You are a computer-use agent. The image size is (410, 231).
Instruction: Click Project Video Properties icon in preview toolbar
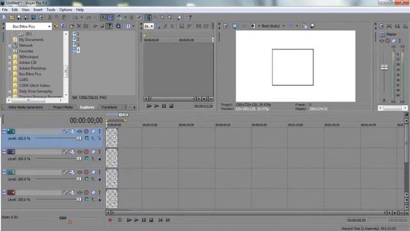tap(225, 26)
